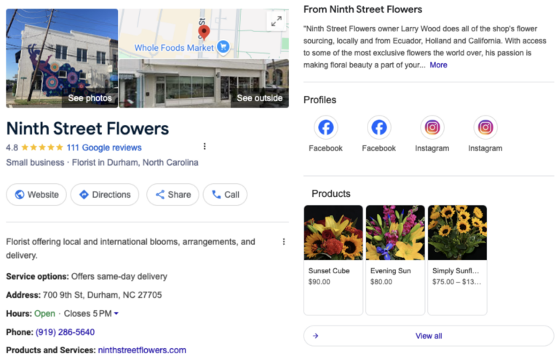Click the View all products button
559x359 pixels.
coord(429,336)
